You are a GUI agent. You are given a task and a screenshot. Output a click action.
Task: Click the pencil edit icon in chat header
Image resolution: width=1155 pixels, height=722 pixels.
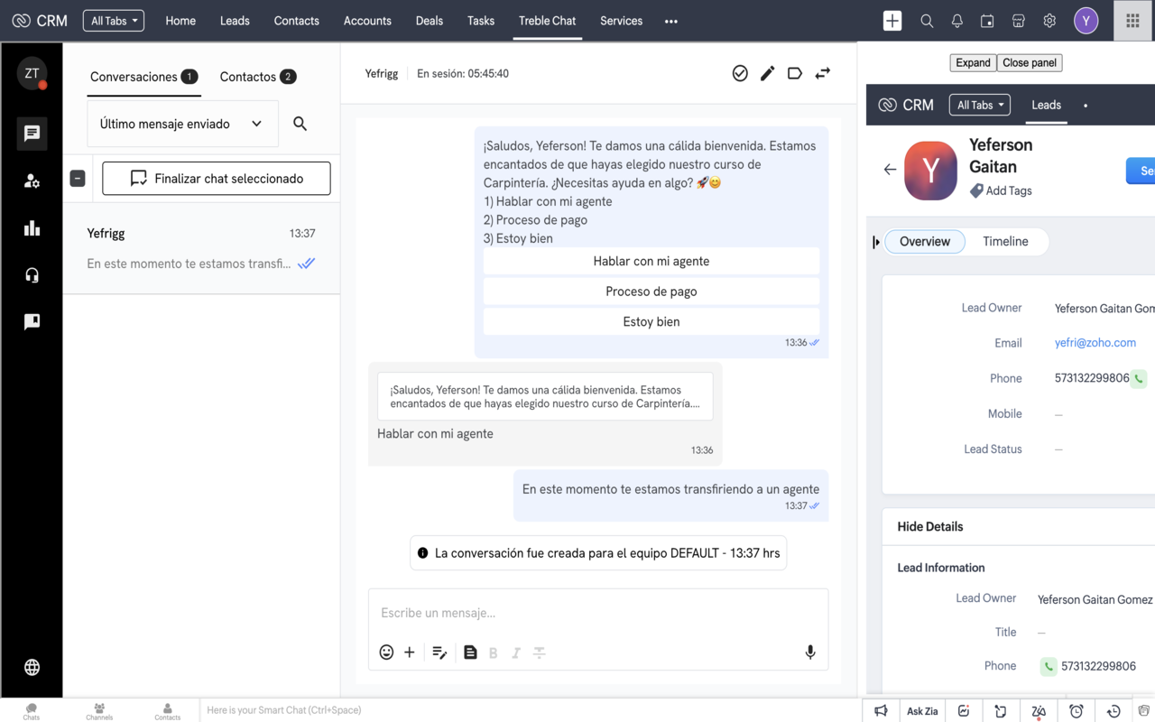click(x=767, y=73)
